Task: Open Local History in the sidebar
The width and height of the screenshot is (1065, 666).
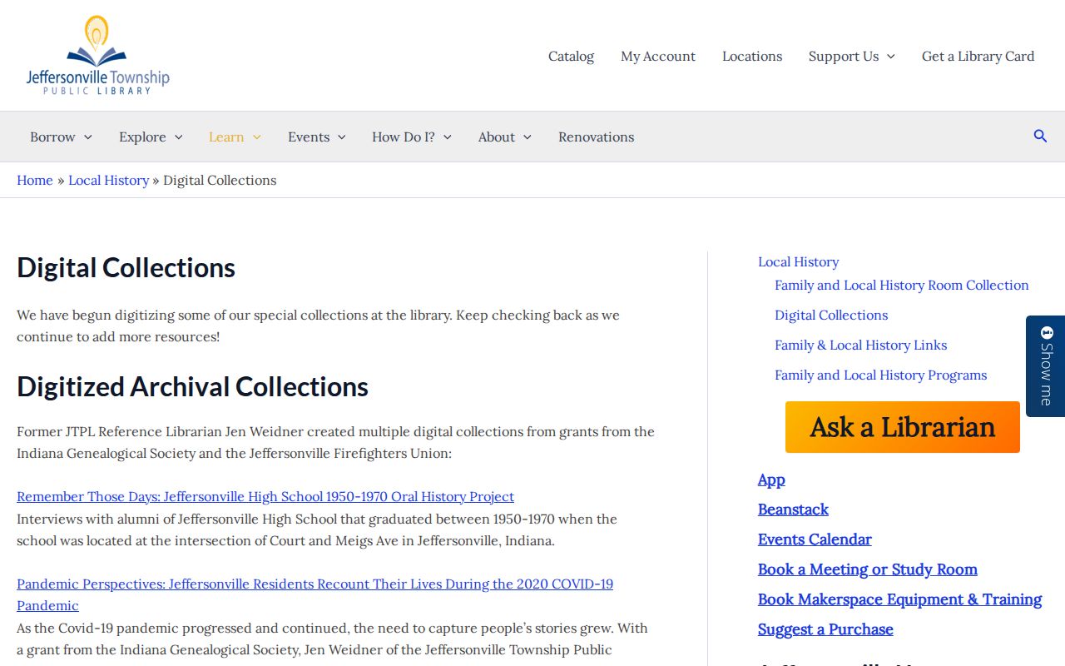Action: coord(799,262)
